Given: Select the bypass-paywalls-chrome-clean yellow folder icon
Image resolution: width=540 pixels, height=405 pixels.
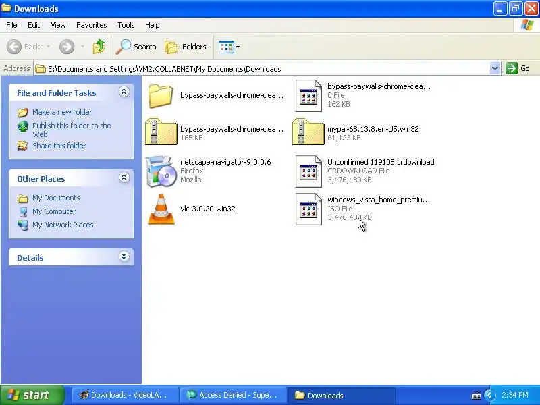Looking at the screenshot, I should click(x=161, y=96).
